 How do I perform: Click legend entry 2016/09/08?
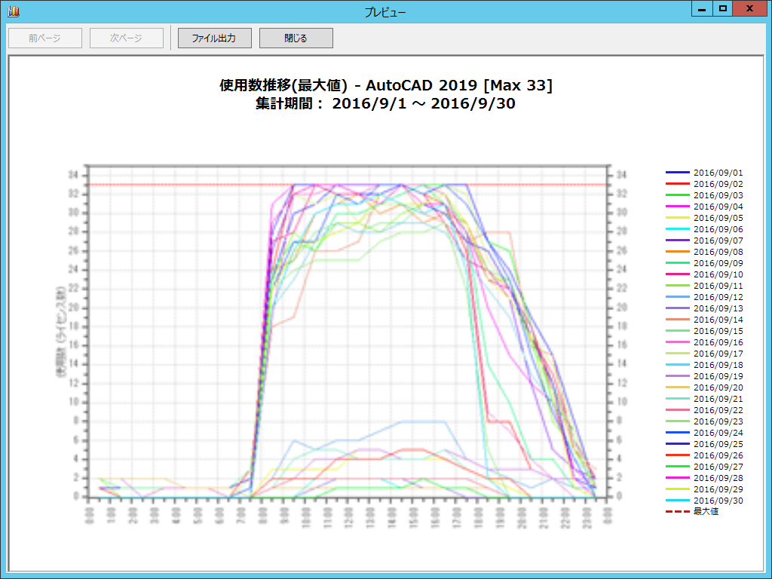(x=705, y=252)
